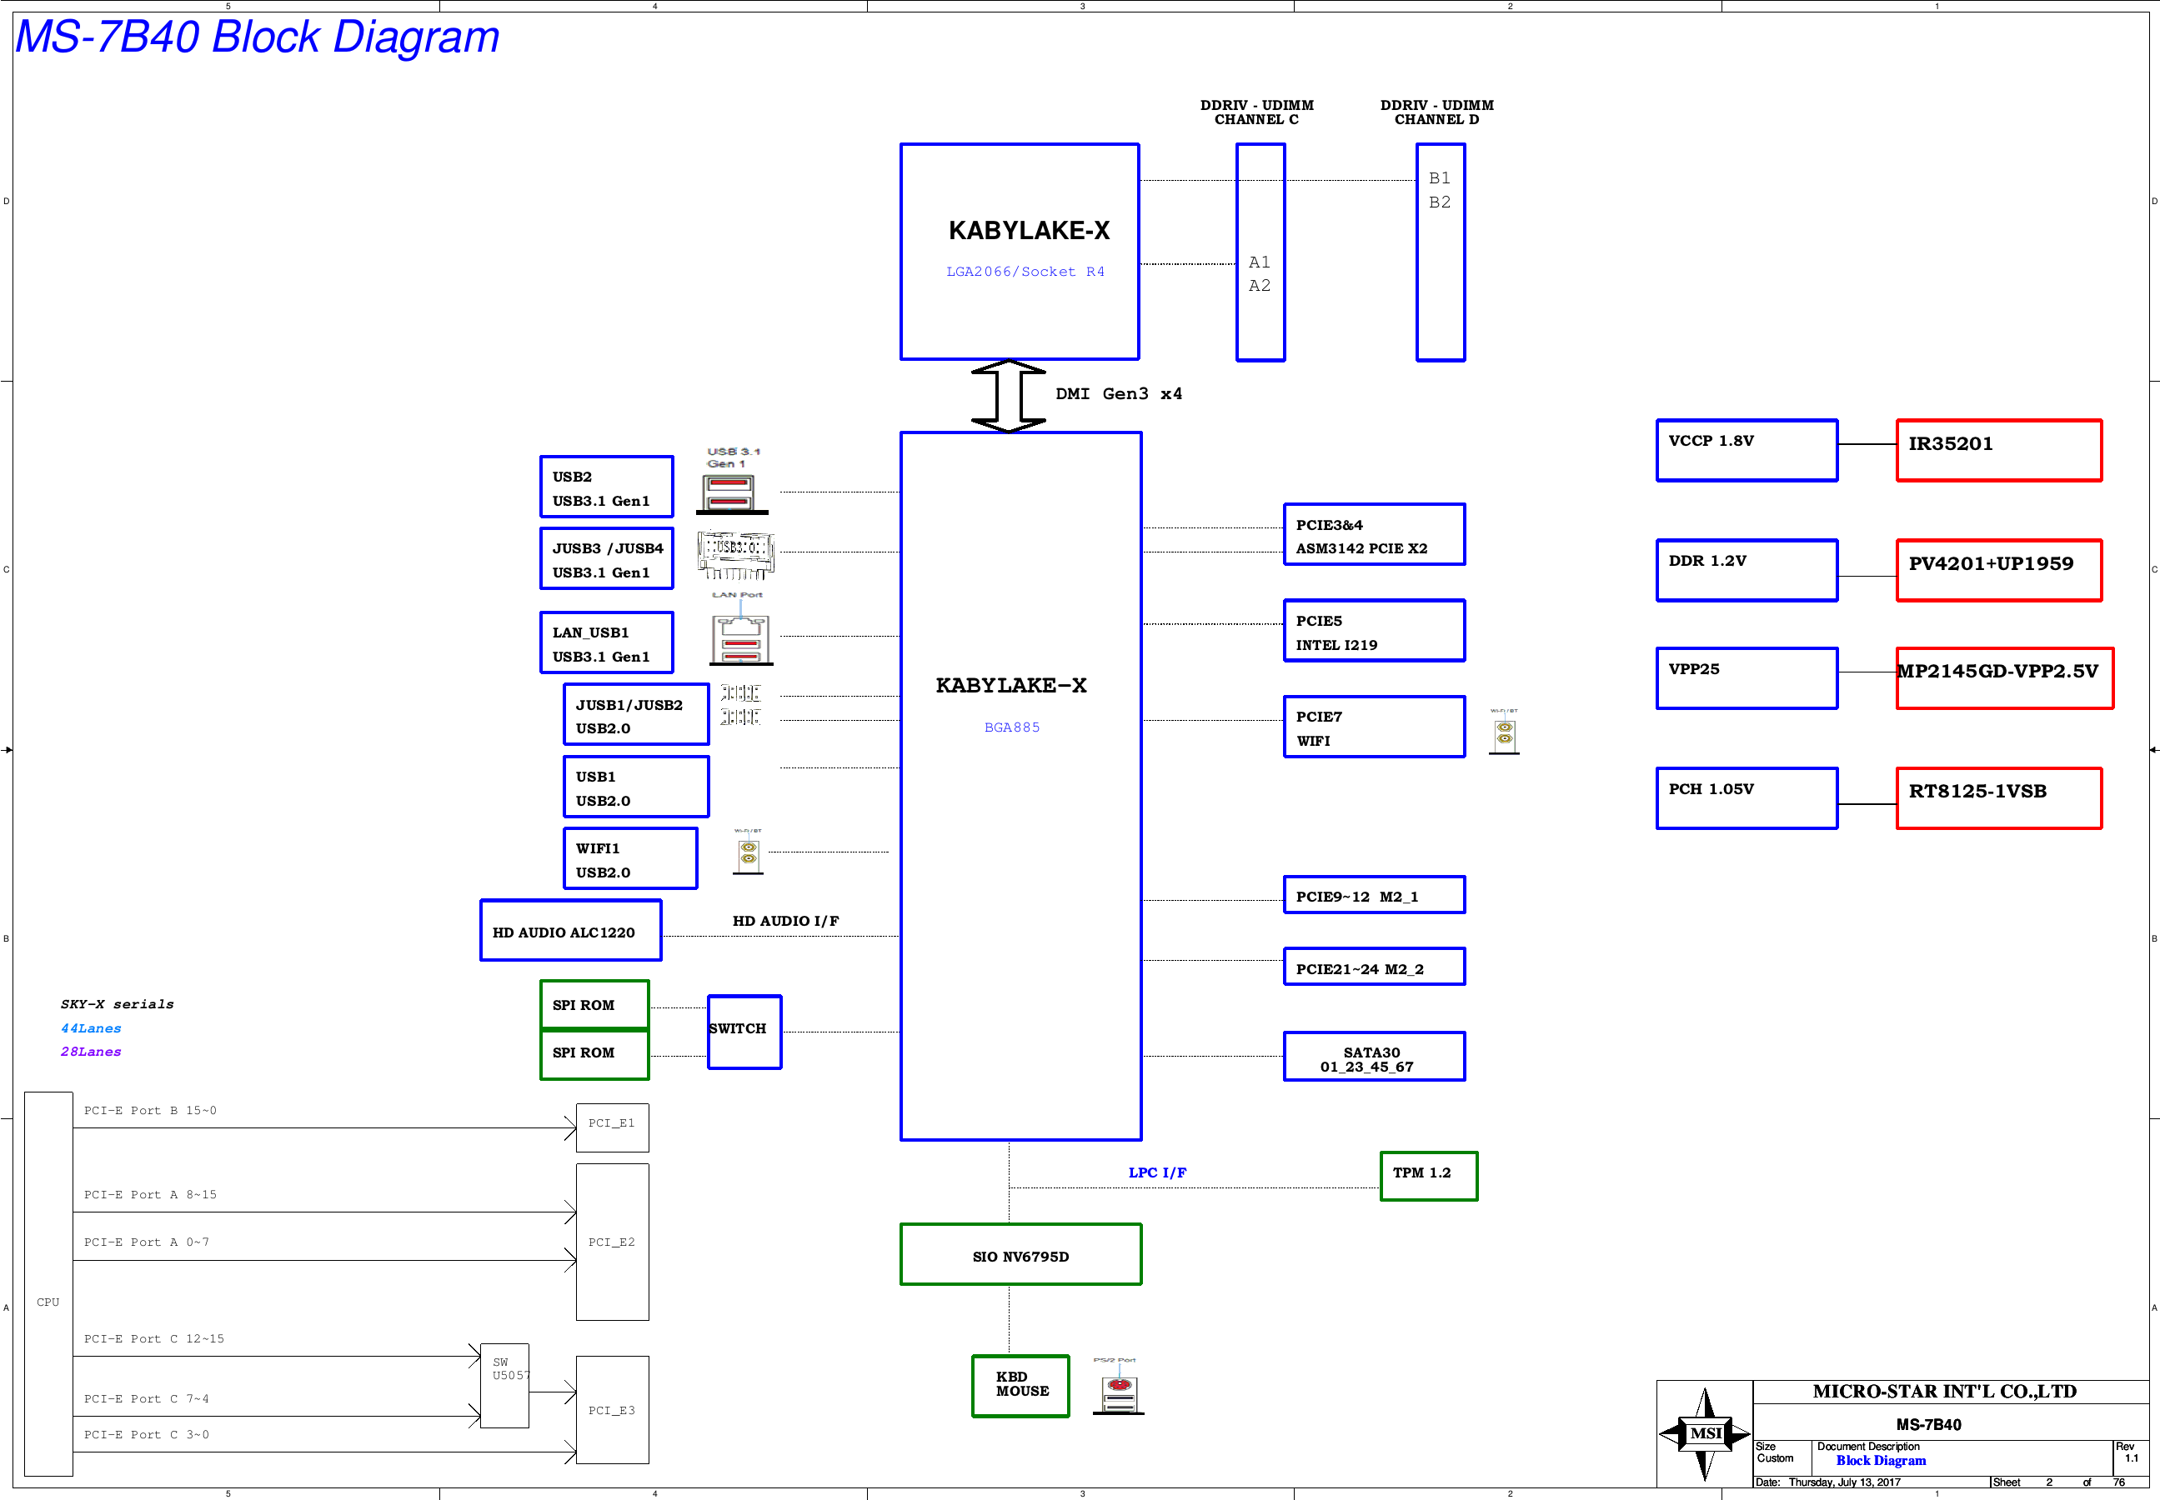Image resolution: width=2160 pixels, height=1500 pixels.
Task: Click the Wi-Fi/BT icon beside WIFI1 block
Action: tap(748, 853)
